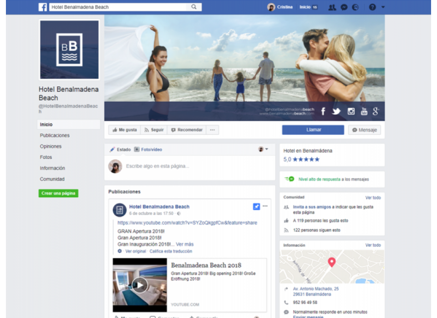This screenshot has width=437, height=318.
Task: Click the translation gear icon under the post
Action: [x=120, y=251]
